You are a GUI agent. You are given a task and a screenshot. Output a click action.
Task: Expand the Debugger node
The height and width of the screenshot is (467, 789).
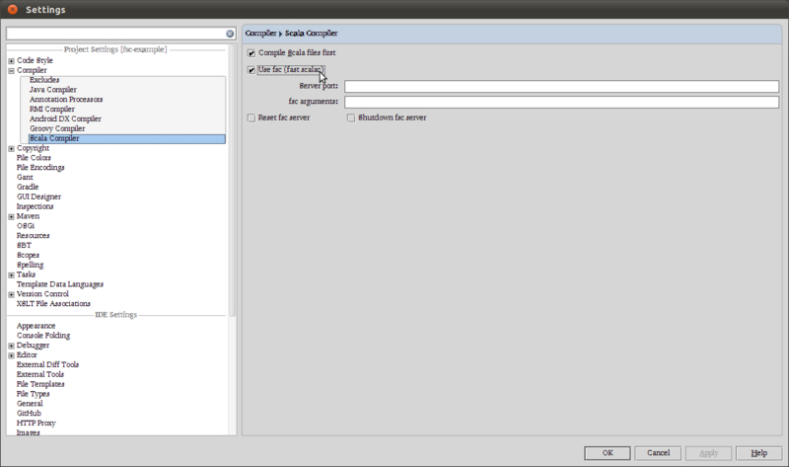tap(11, 346)
